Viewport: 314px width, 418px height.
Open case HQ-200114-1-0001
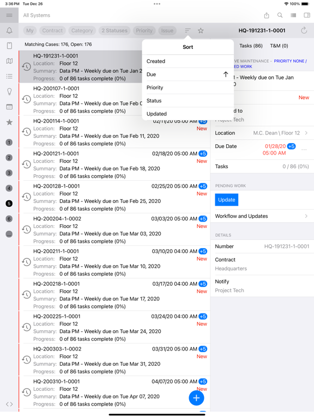tap(114, 132)
